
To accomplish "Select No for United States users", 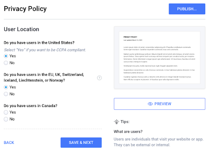I will 6,63.
